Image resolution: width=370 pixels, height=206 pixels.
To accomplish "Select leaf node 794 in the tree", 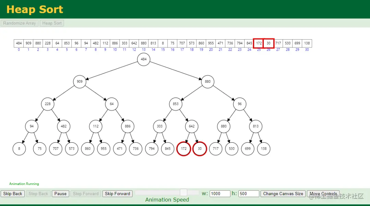I will 152,149.
